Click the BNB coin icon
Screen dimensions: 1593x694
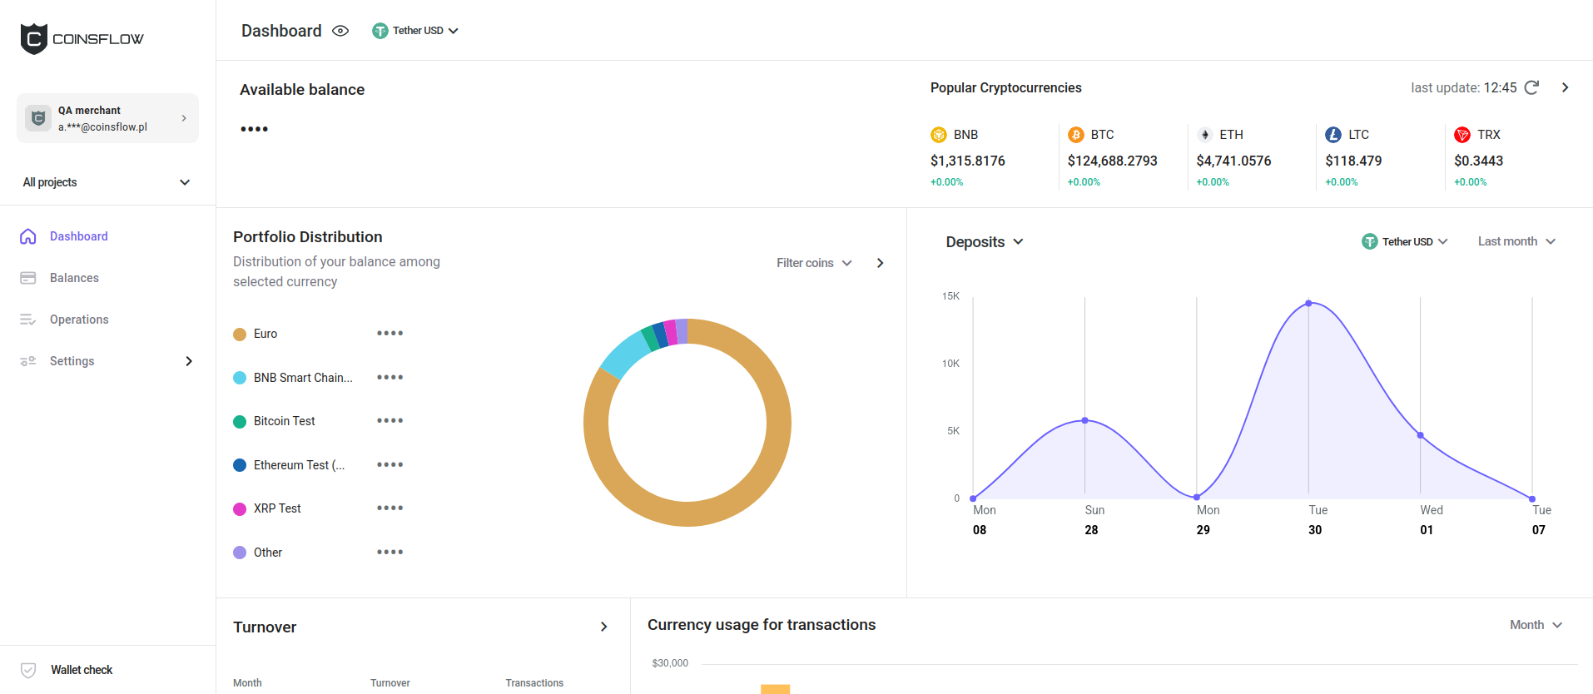tap(939, 135)
